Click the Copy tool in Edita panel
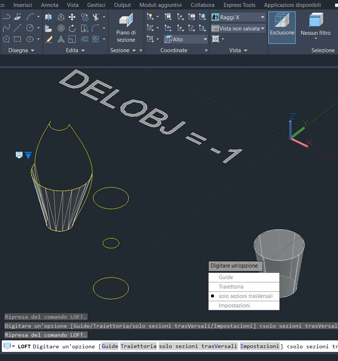 (84, 17)
